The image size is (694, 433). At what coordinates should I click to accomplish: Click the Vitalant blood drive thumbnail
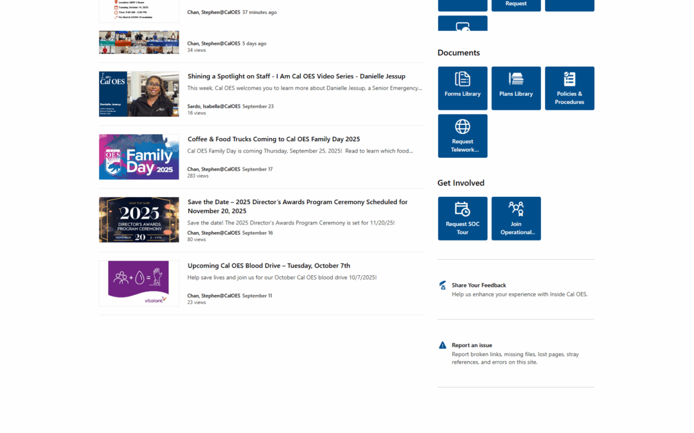point(139,283)
